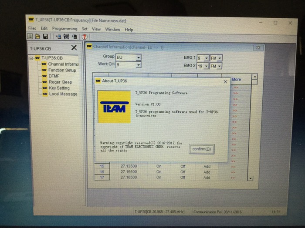Select Key Setting in the tree
The image size is (305, 228).
click(59, 88)
